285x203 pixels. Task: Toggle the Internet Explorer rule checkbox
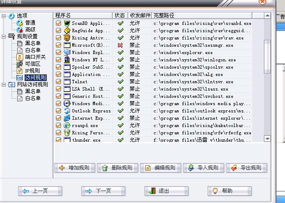(x=58, y=118)
